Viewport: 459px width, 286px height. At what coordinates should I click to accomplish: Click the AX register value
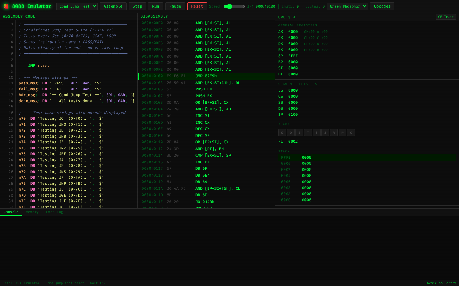tap(293, 32)
